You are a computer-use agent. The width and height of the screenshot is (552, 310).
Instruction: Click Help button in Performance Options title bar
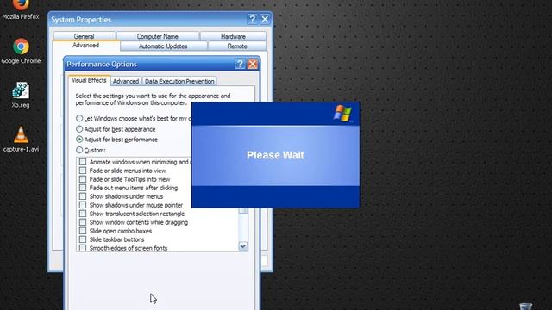(x=240, y=64)
